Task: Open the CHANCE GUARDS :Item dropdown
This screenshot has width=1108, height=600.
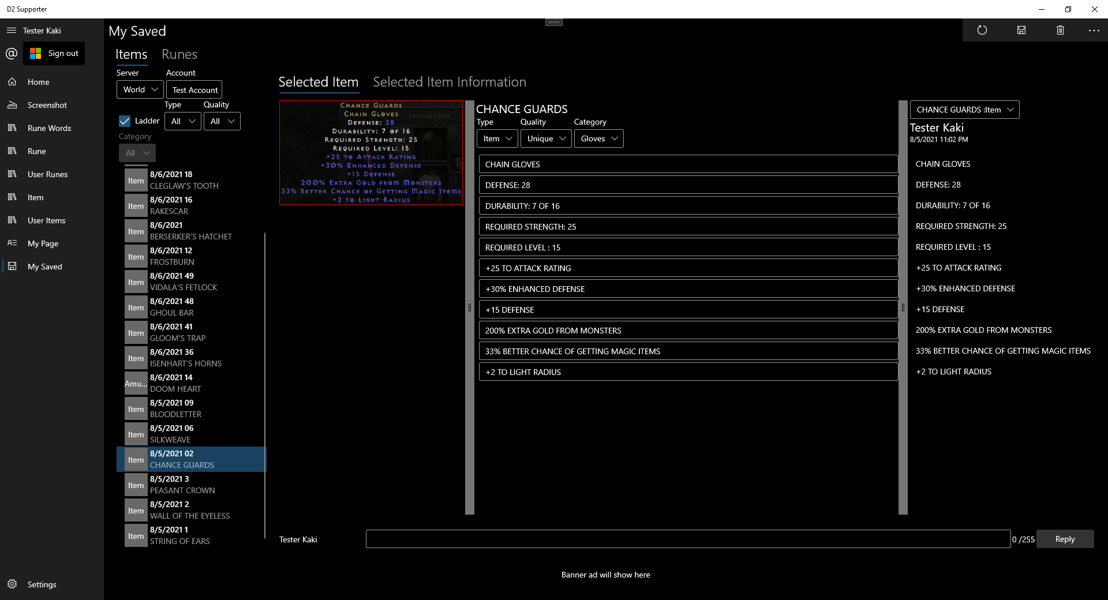Action: coord(965,110)
